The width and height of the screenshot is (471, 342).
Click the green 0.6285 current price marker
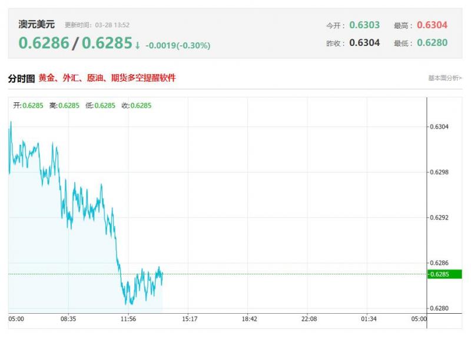tap(445, 274)
